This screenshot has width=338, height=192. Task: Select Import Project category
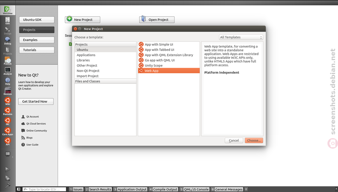(105, 76)
